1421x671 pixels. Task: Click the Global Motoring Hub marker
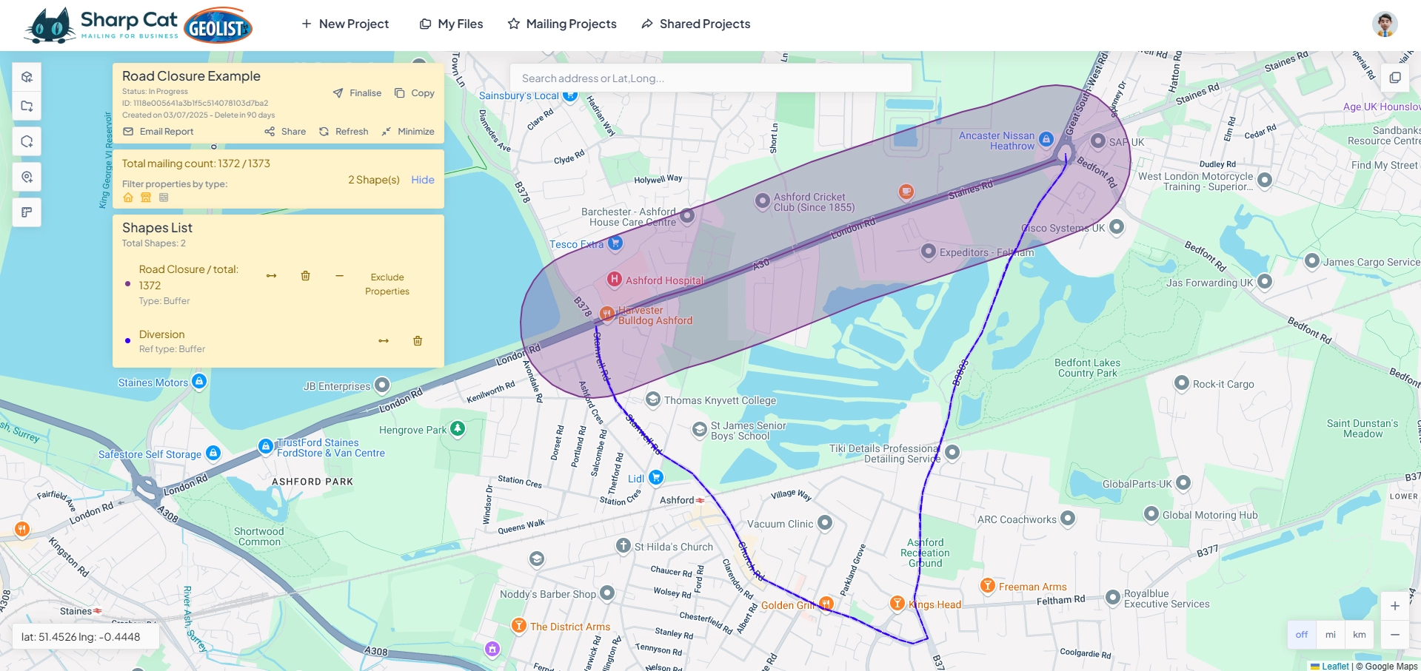click(x=1151, y=513)
